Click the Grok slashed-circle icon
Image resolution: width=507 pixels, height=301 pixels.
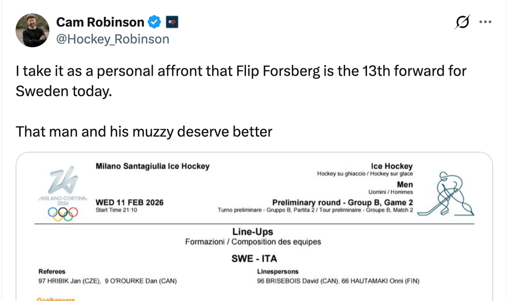click(462, 22)
